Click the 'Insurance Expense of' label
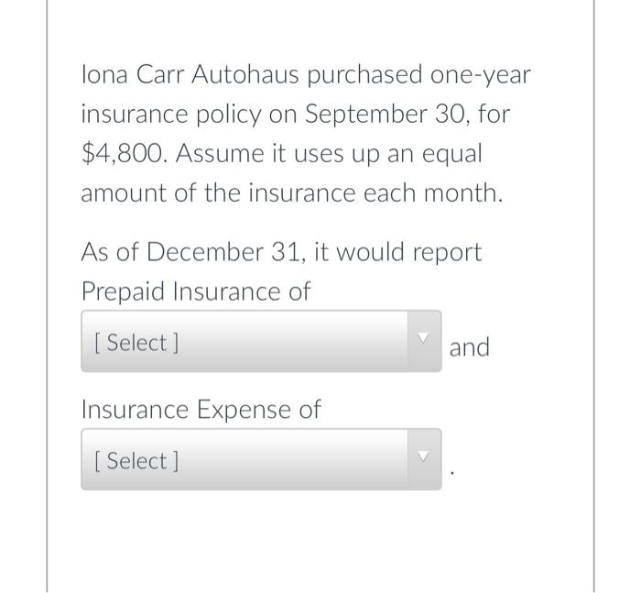Screen dimensions: 641x593 coord(201,410)
